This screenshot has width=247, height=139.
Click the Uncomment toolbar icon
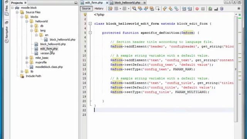pyautogui.click(x=216, y=8)
